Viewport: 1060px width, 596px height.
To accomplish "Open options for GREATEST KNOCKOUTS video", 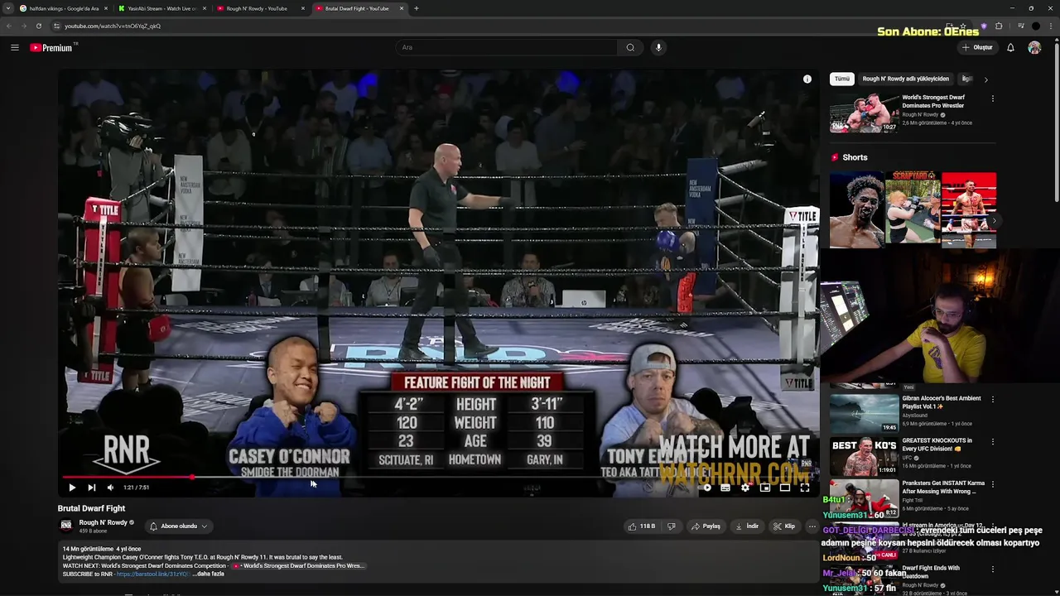I will pos(993,441).
